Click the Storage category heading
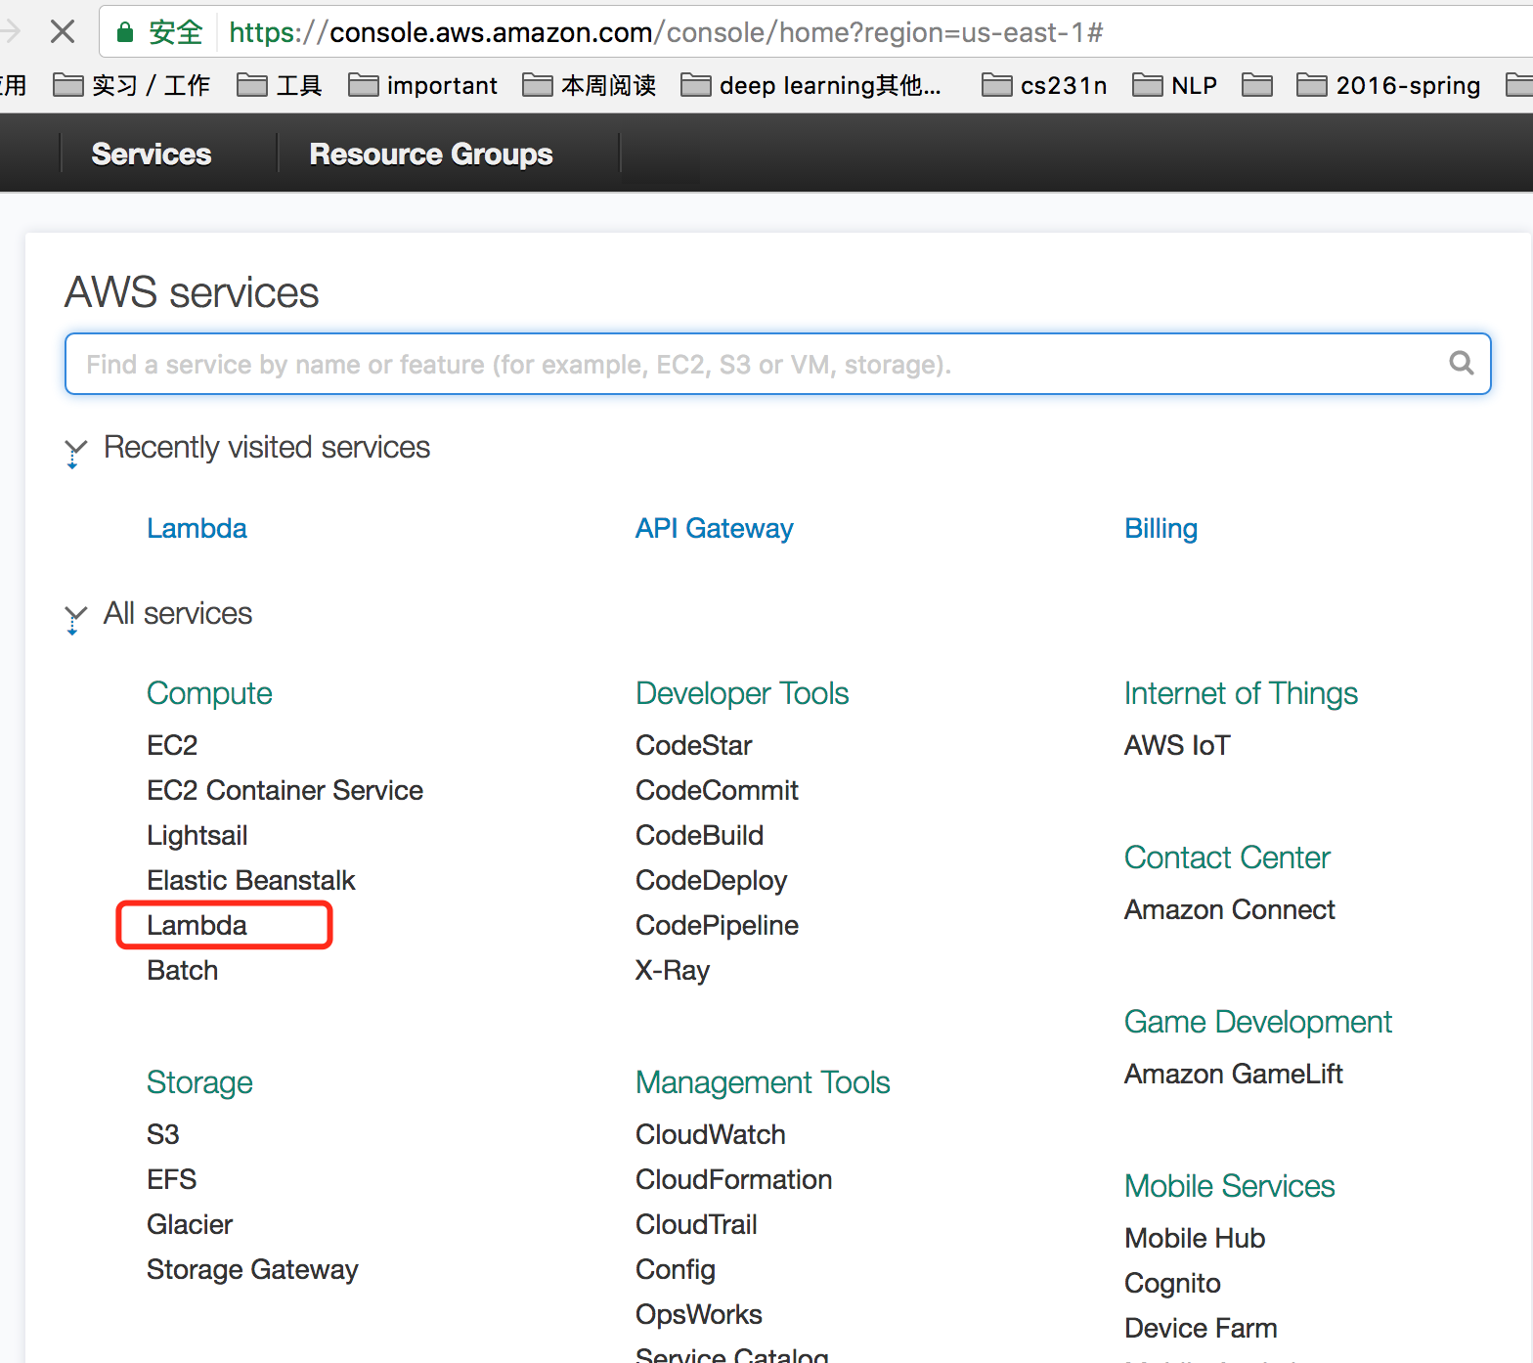 tap(199, 1082)
